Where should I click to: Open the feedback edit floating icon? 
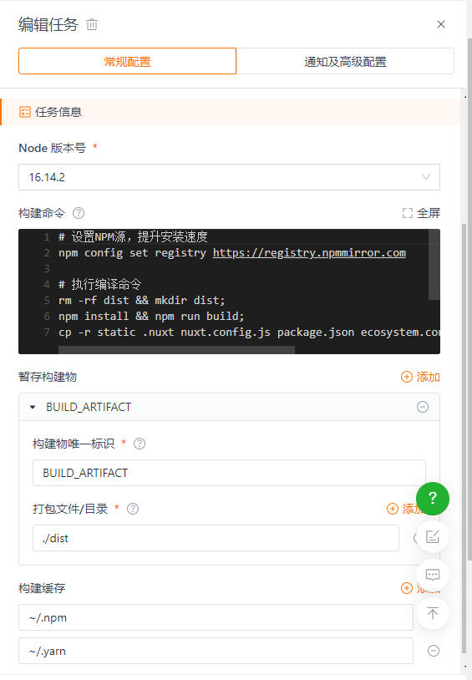[433, 537]
